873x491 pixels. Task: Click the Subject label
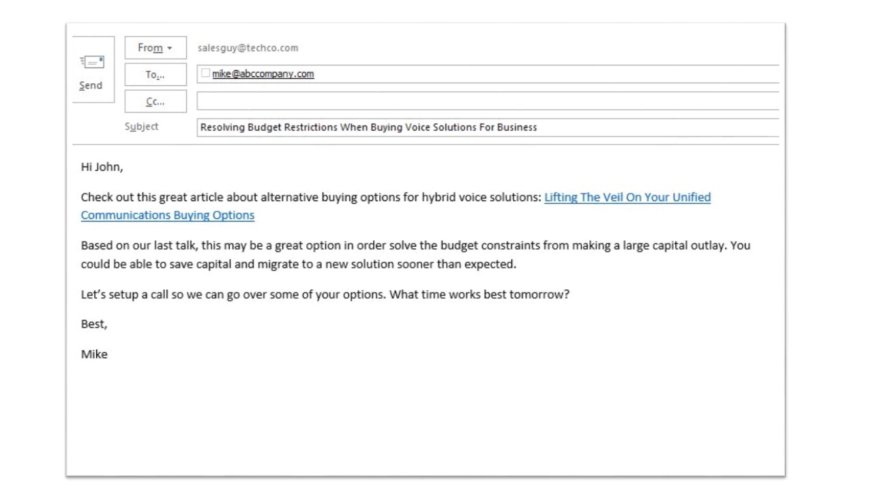pyautogui.click(x=141, y=127)
